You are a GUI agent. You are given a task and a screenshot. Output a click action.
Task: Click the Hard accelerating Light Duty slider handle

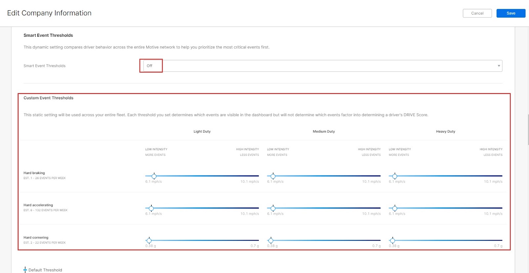click(x=151, y=208)
